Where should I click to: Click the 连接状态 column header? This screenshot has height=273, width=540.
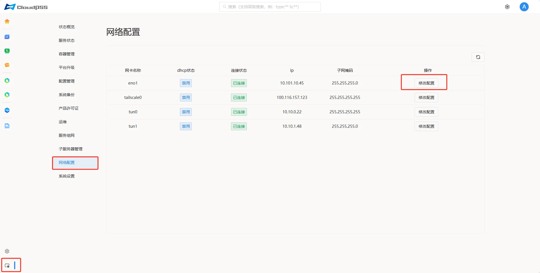[239, 70]
